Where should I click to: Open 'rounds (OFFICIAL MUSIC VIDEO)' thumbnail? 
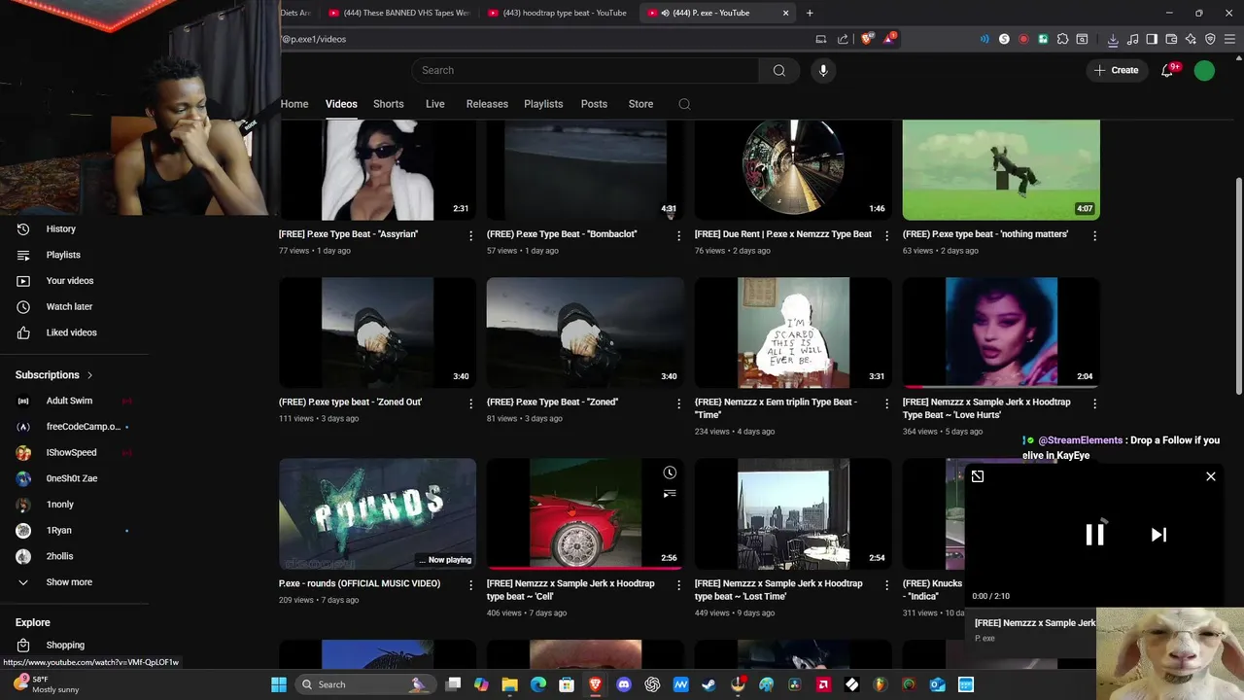pos(377,514)
